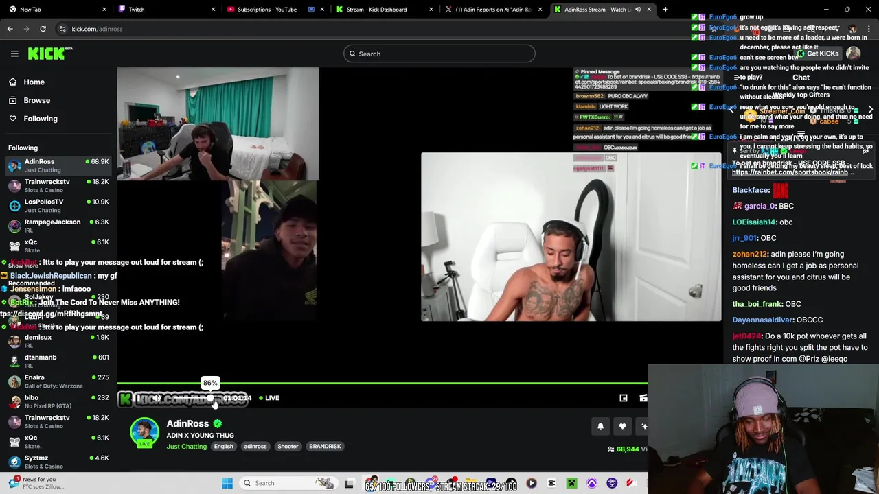Reload the kick.com page

(x=43, y=29)
